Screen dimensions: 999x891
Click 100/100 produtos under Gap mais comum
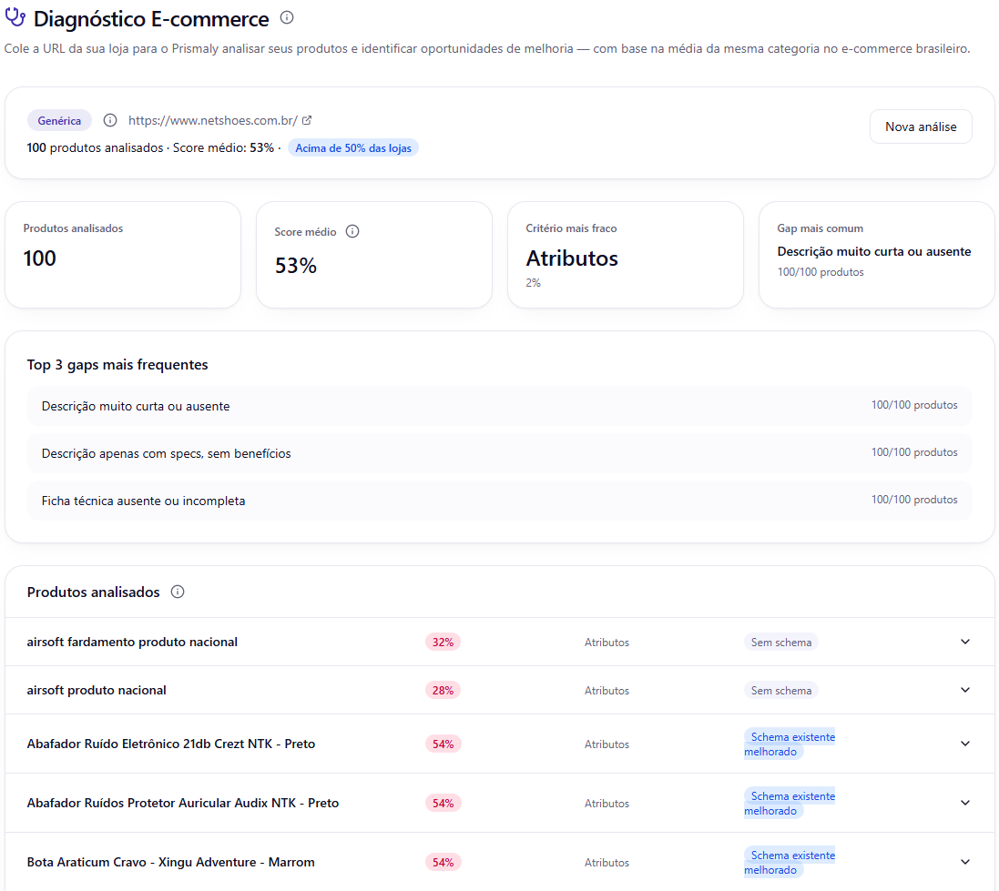coord(820,272)
